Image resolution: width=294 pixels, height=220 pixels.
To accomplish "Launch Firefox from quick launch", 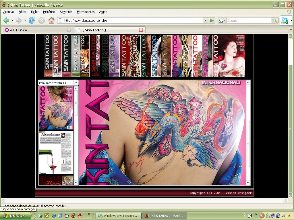I will point(73,216).
